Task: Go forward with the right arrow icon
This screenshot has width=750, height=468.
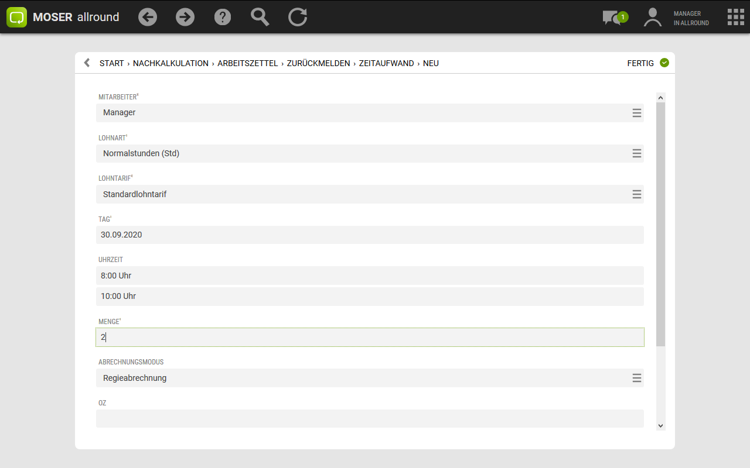Action: (x=185, y=17)
